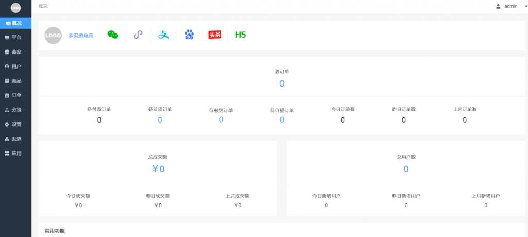The width and height of the screenshot is (528, 237).
Task: Click the 今日新增用户 value
Action: point(326,205)
